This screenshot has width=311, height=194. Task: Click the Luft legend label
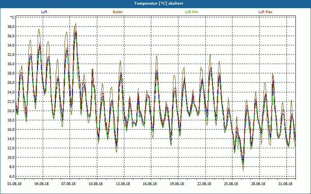(x=44, y=12)
